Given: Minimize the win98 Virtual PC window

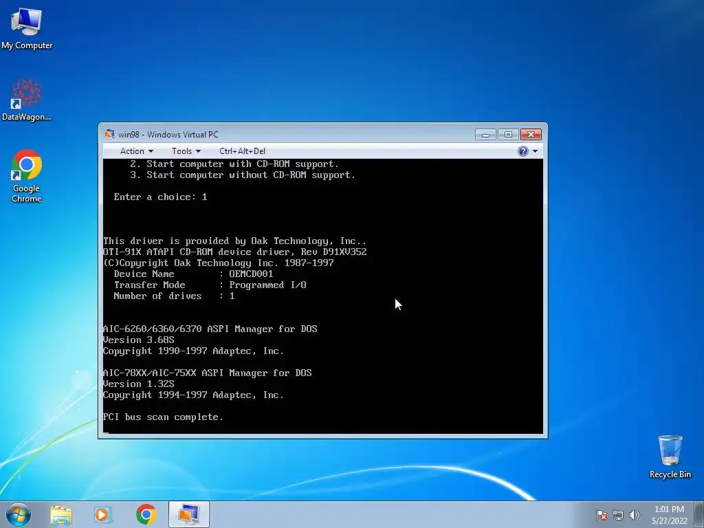Looking at the screenshot, I should coord(485,135).
